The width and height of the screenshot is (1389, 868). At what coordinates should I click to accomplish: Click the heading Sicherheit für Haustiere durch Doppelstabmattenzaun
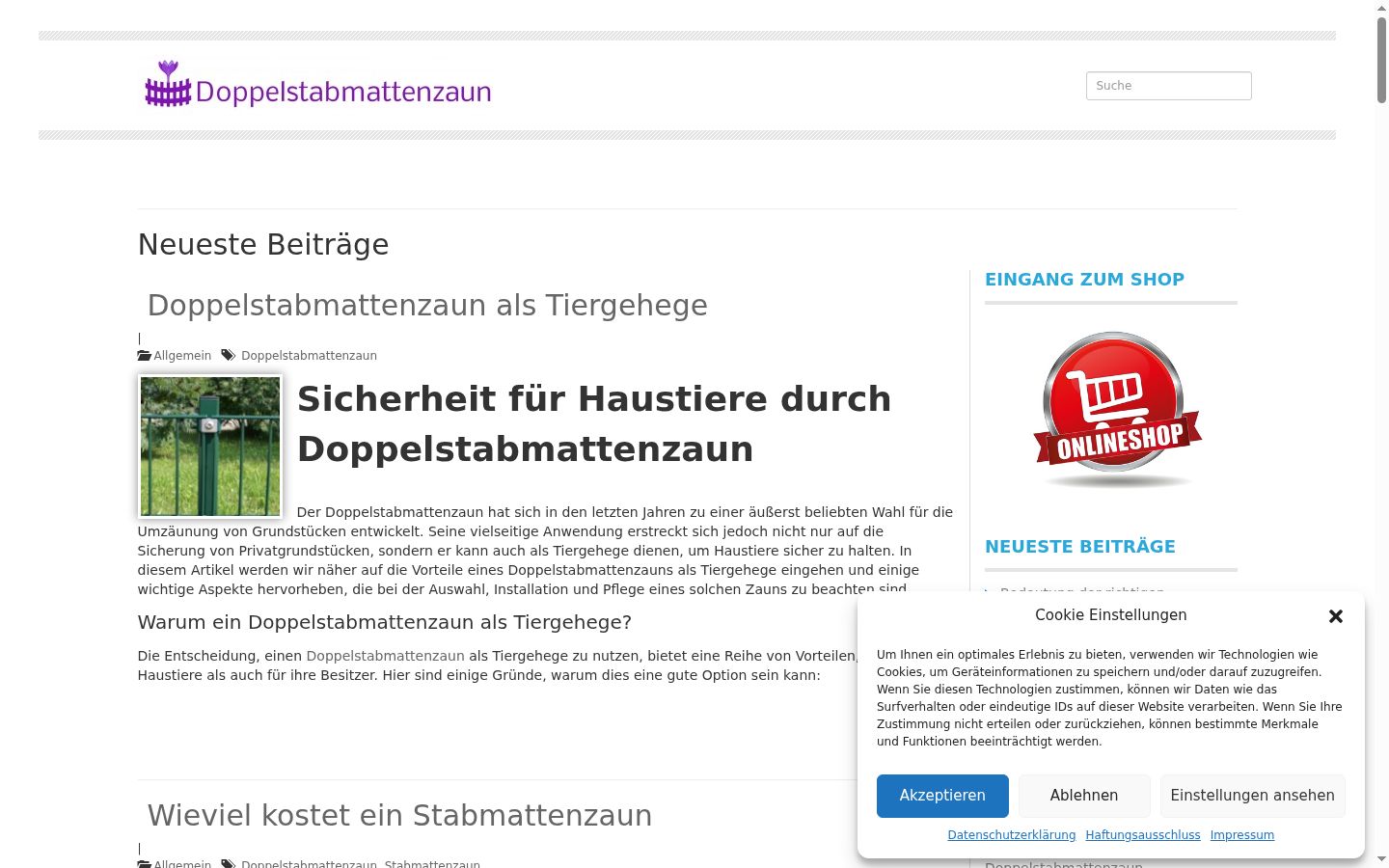594,423
